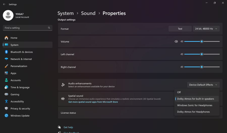This screenshot has height=133, width=227.
Task: Click the search magnifier icon
Action: tap(49, 28)
